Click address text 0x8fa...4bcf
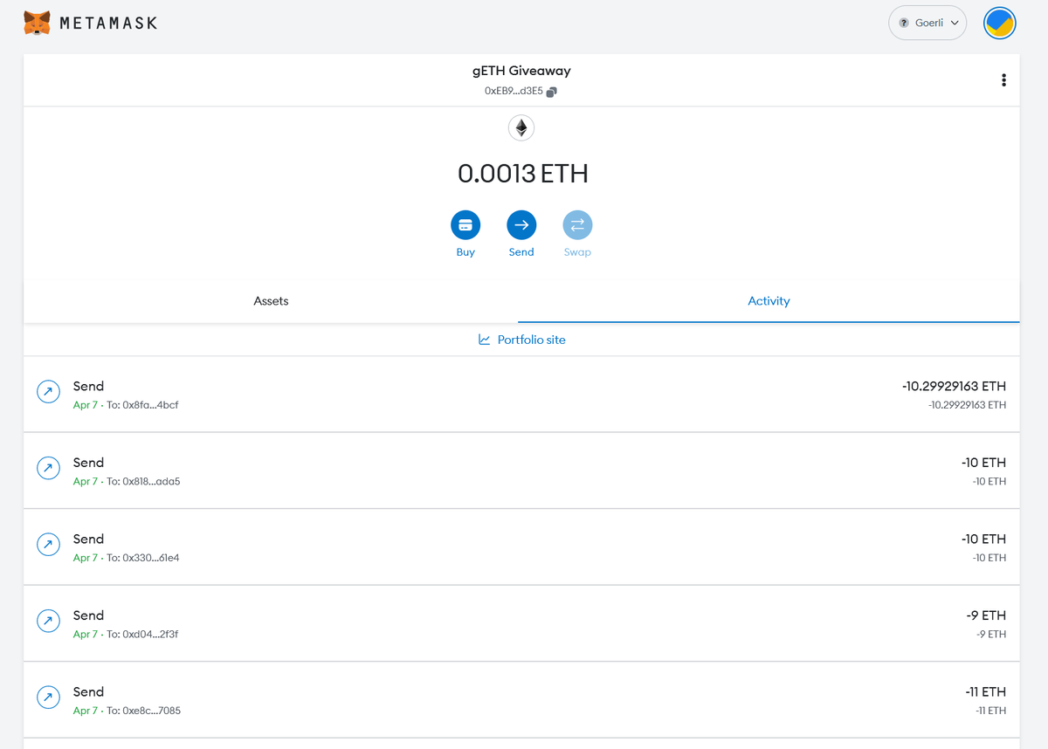Screen dimensions: 1048x749 pyautogui.click(x=151, y=405)
